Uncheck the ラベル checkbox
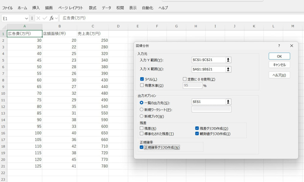The image size is (304, 182). point(142,79)
